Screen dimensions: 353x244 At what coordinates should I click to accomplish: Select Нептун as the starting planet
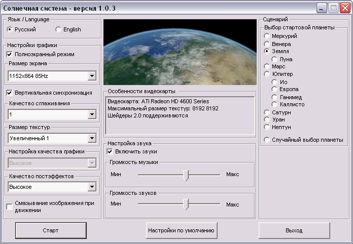(x=267, y=127)
